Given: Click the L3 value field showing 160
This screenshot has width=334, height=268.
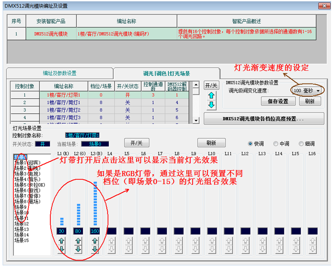Looking at the screenshot, I should (x=95, y=231).
